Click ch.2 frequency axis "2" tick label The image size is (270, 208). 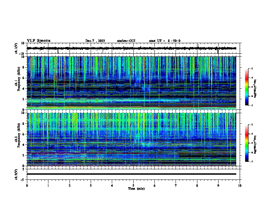(24, 155)
